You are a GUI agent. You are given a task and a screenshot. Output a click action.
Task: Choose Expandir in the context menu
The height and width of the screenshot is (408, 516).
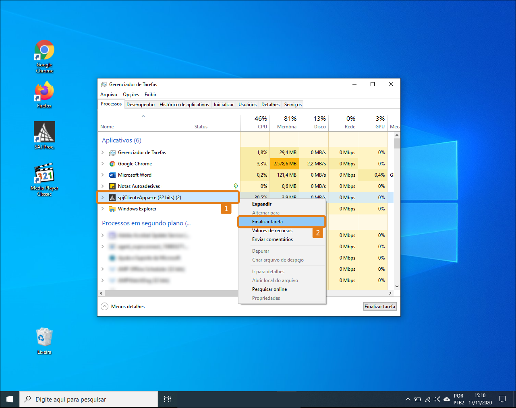tap(282, 204)
